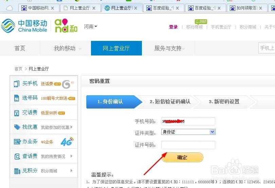
Task: Click the 登录 login link
Action: click(x=173, y=27)
